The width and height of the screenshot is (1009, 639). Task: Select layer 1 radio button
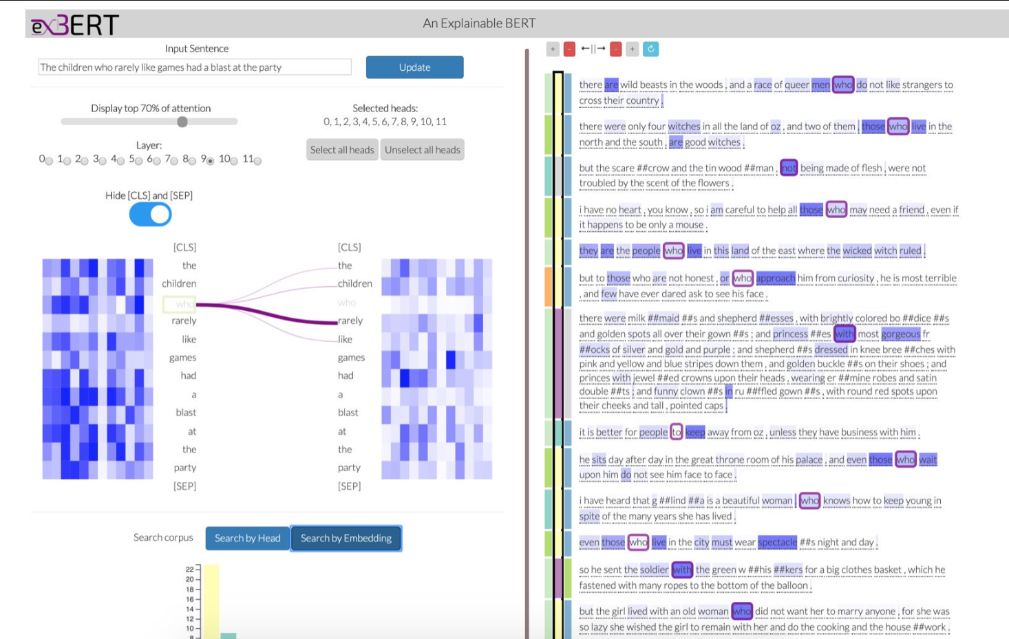[67, 161]
